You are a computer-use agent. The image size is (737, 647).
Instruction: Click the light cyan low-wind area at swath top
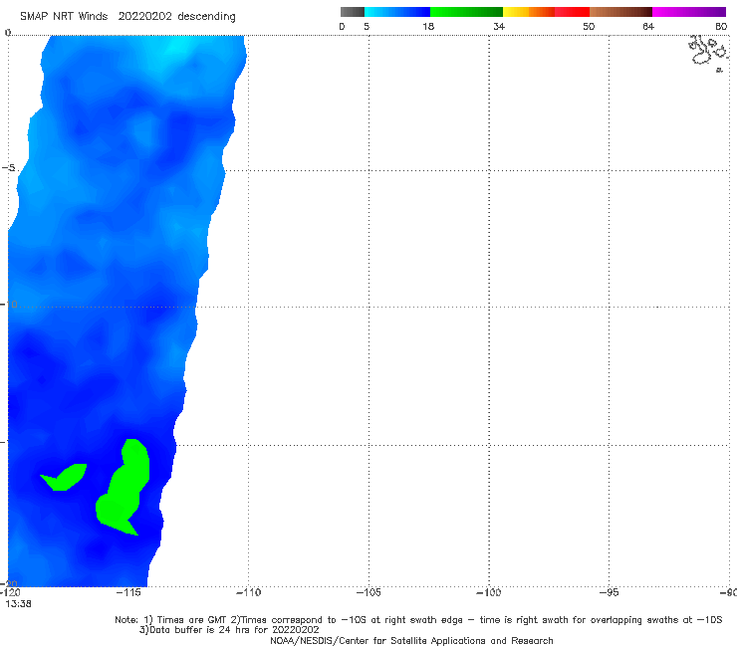[176, 52]
